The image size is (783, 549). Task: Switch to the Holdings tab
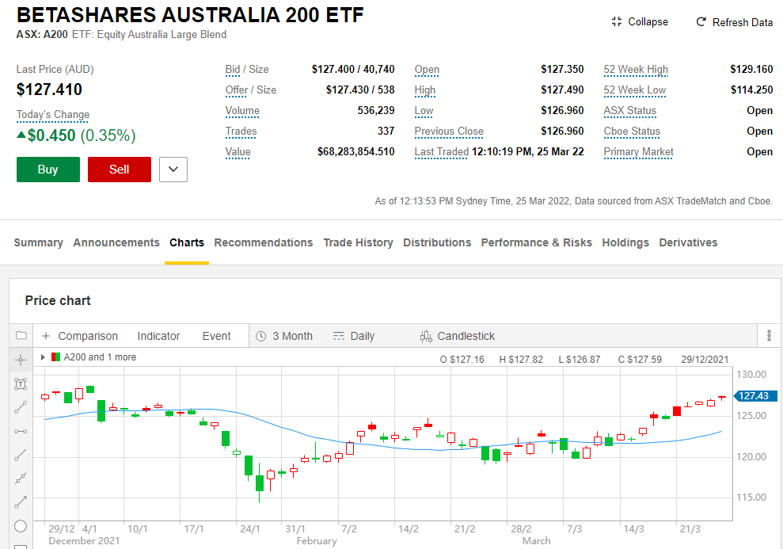(625, 242)
